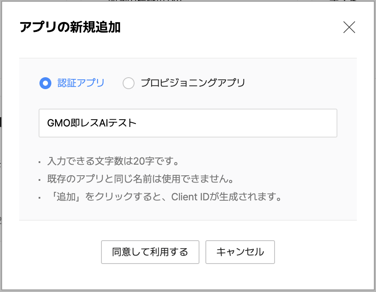Click the 「追加」 quoted word in the hint
Viewport: 376px width, 292px height.
pyautogui.click(x=64, y=197)
